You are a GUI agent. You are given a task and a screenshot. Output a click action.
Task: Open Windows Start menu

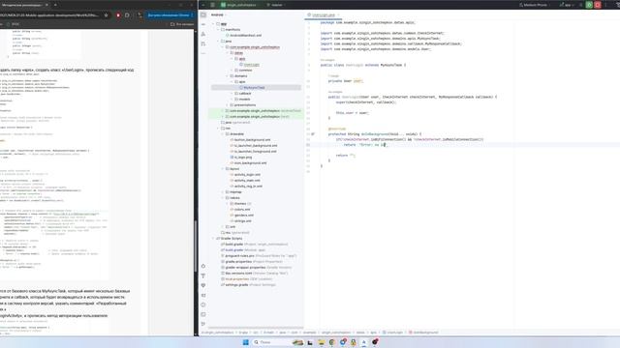(x=245, y=342)
